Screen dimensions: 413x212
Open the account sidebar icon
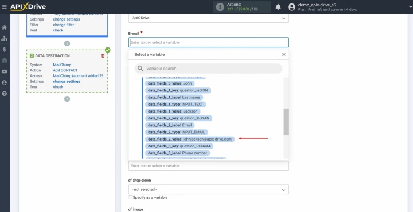4,83
